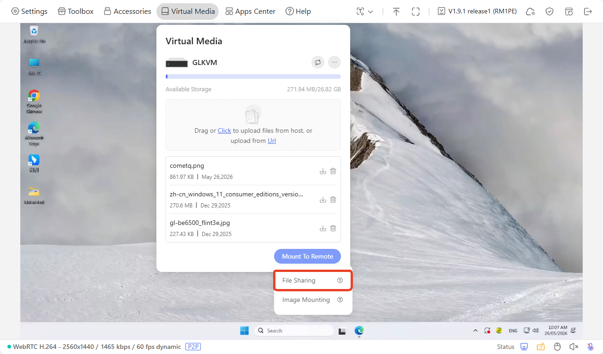Delete the zh-cn_windows_11 image file

(333, 200)
